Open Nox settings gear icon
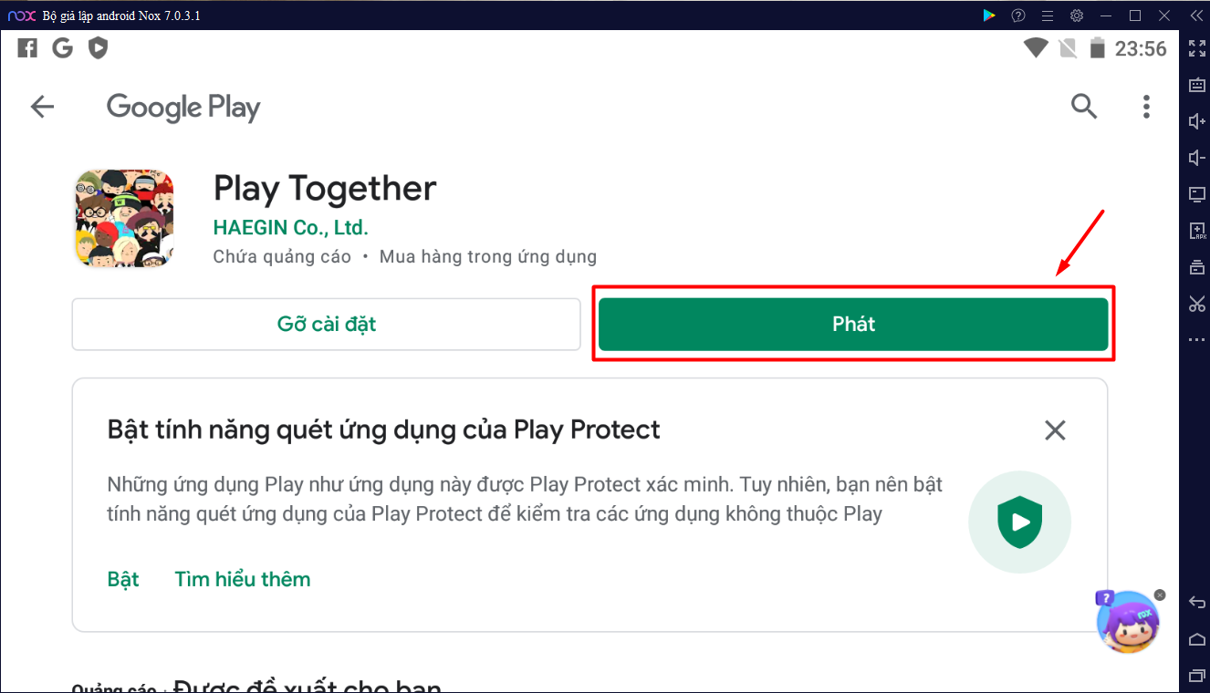The image size is (1210, 693). click(1077, 16)
